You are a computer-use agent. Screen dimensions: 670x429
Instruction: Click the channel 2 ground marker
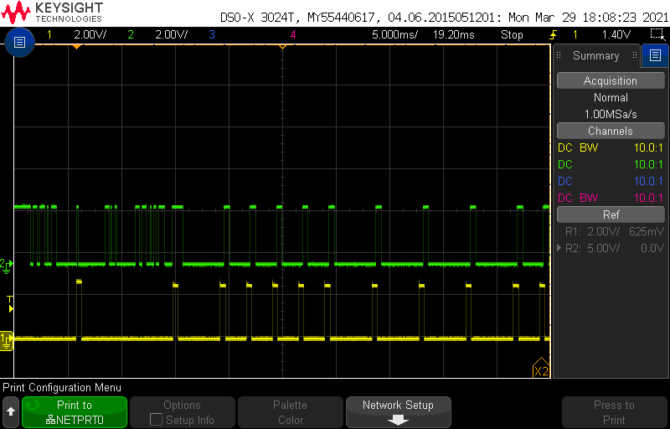6,266
